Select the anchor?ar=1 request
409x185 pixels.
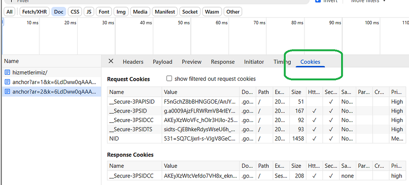click(x=51, y=82)
